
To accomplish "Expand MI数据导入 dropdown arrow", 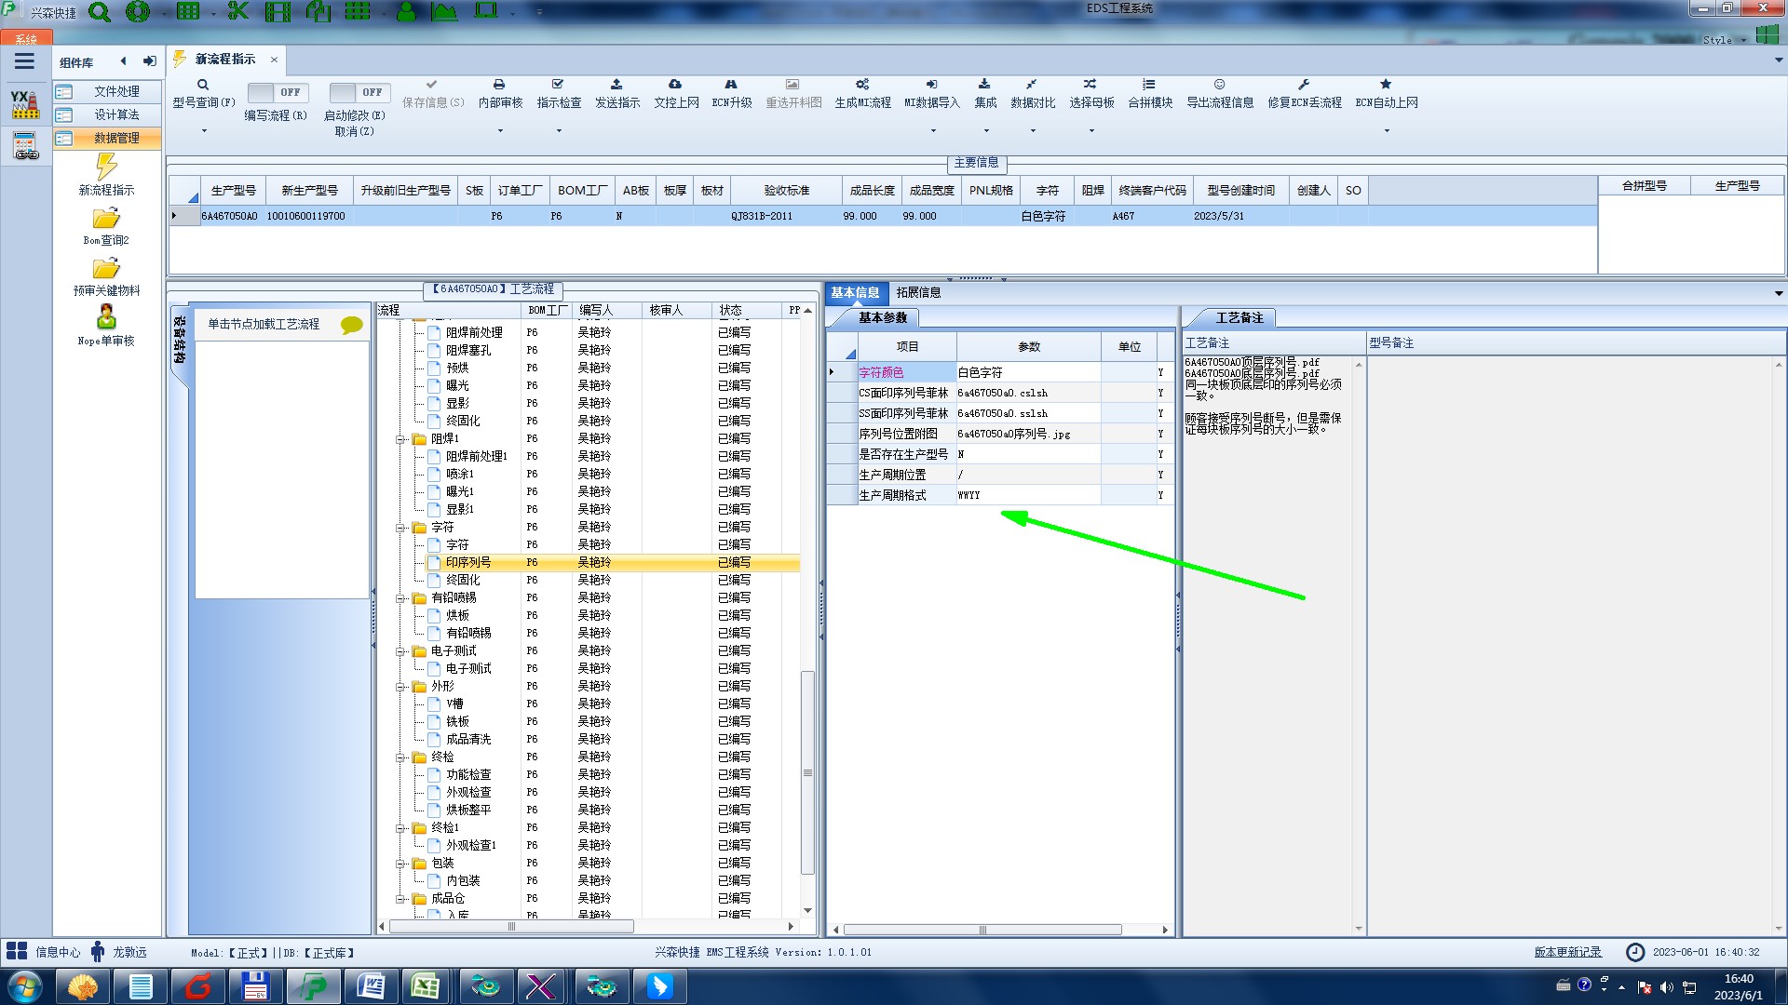I will (933, 130).
